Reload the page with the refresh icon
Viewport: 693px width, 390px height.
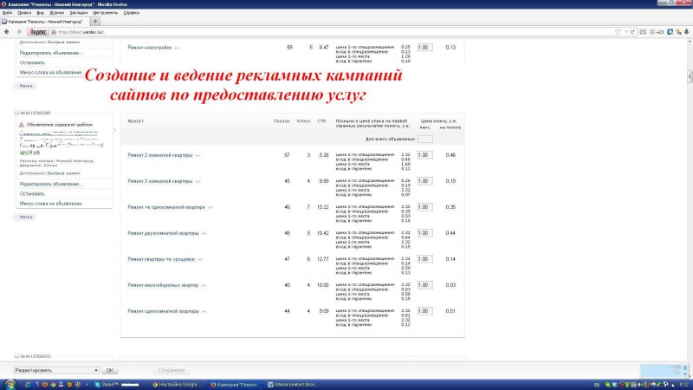(633, 32)
